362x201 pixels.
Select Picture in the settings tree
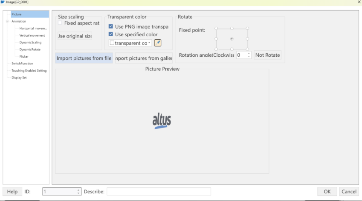(x=16, y=15)
